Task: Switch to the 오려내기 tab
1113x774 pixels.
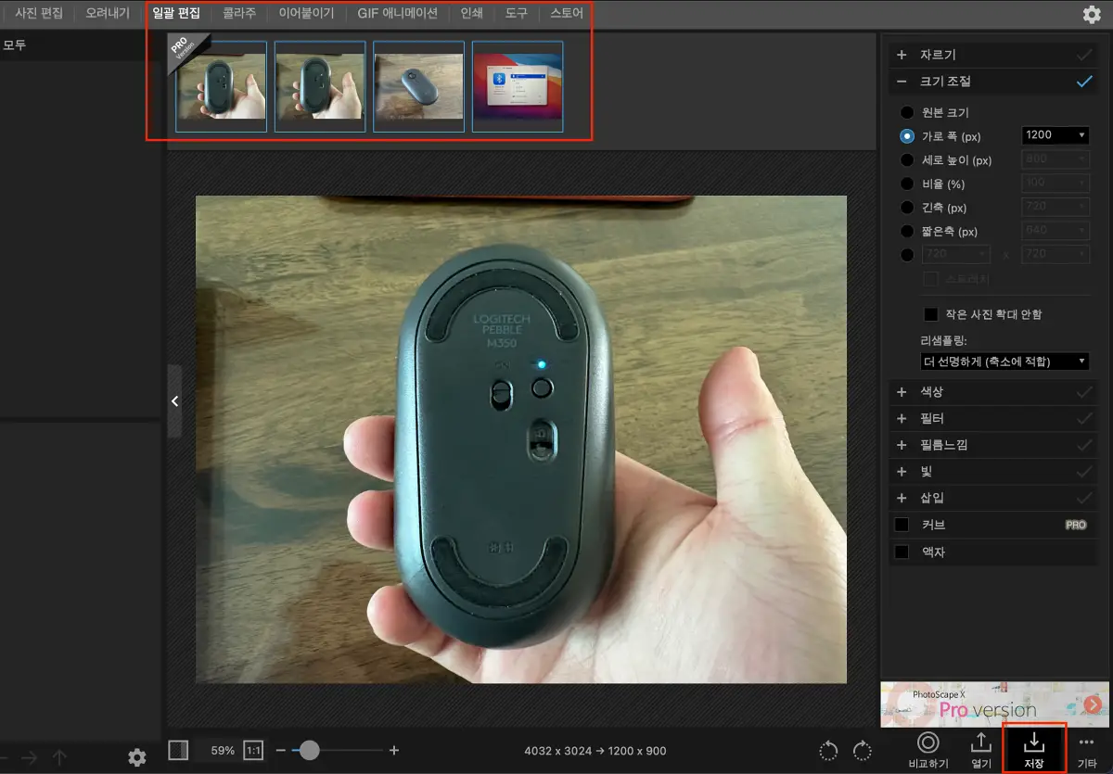Action: coord(108,14)
